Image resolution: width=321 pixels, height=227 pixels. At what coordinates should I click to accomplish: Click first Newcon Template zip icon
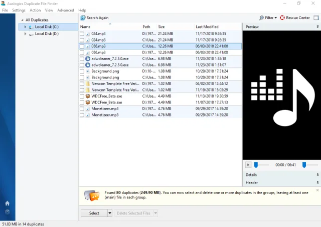coord(88,83)
